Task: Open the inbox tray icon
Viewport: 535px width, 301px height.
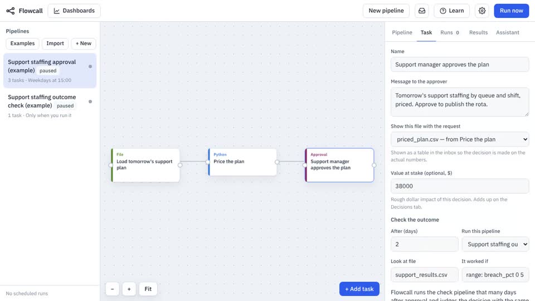Action: pos(422,11)
